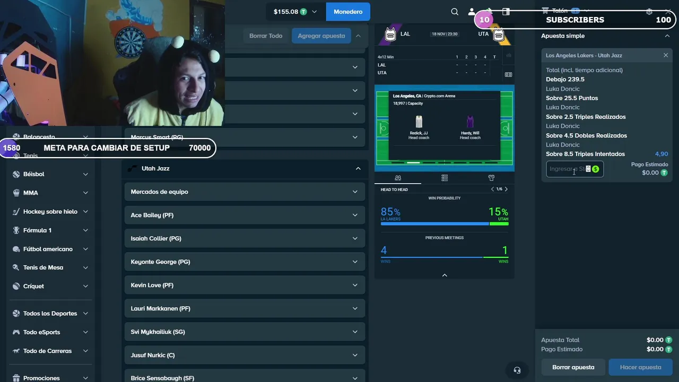The height and width of the screenshot is (382, 679).
Task: Open Tenis de Mesa sports menu
Action: click(50, 267)
